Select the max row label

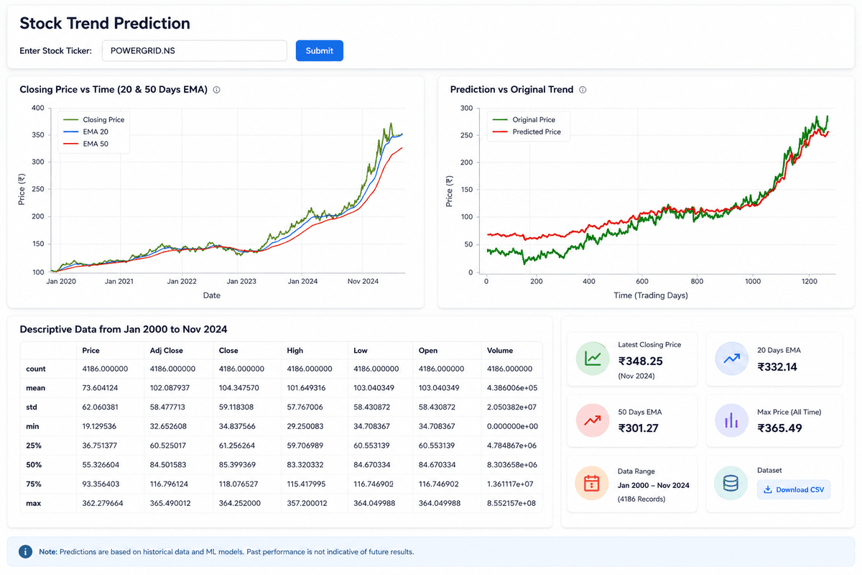(x=34, y=503)
